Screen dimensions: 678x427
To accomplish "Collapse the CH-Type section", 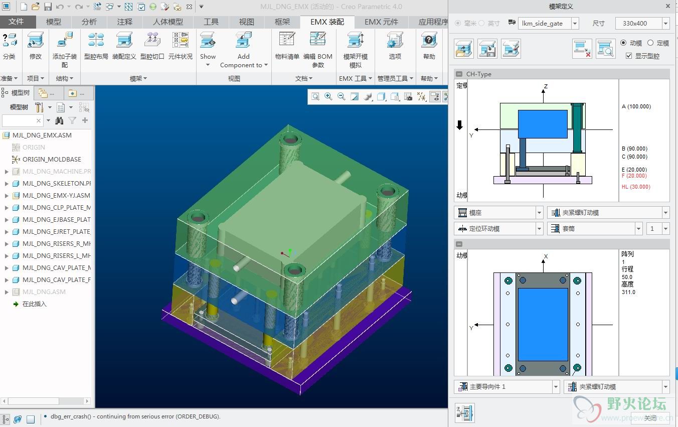I will click(459, 74).
